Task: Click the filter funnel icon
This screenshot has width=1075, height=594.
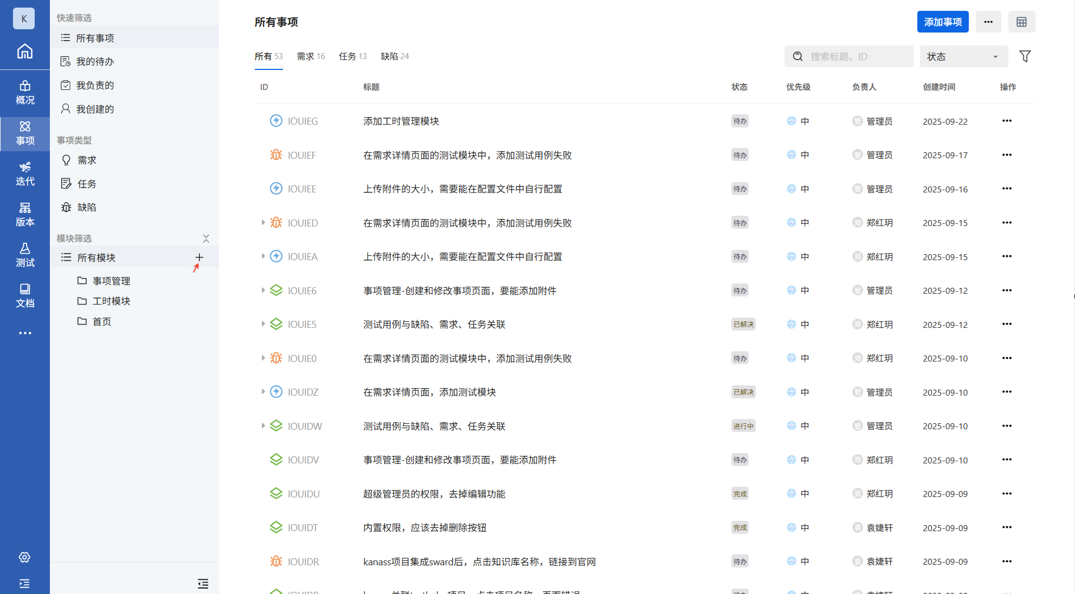Action: (1025, 56)
